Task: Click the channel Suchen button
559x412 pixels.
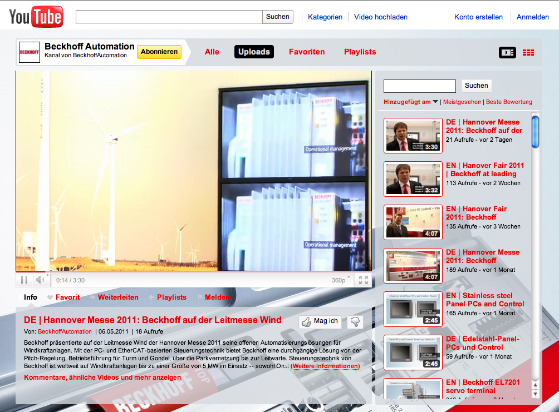Action: coord(476,86)
